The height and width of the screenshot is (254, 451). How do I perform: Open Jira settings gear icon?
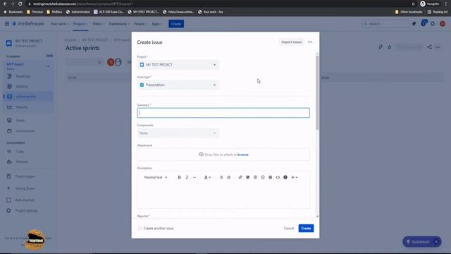pyautogui.click(x=433, y=24)
